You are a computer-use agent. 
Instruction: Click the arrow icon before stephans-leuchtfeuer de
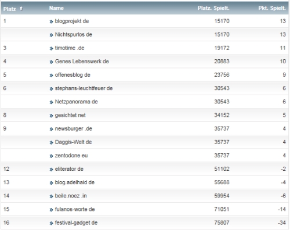coord(51,89)
